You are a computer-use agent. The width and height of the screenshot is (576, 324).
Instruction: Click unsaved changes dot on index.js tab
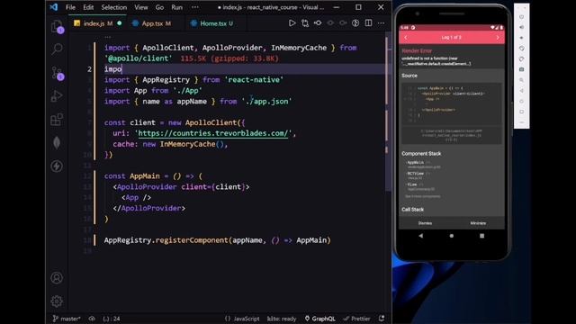119,23
